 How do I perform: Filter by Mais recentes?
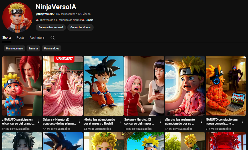click(x=14, y=49)
